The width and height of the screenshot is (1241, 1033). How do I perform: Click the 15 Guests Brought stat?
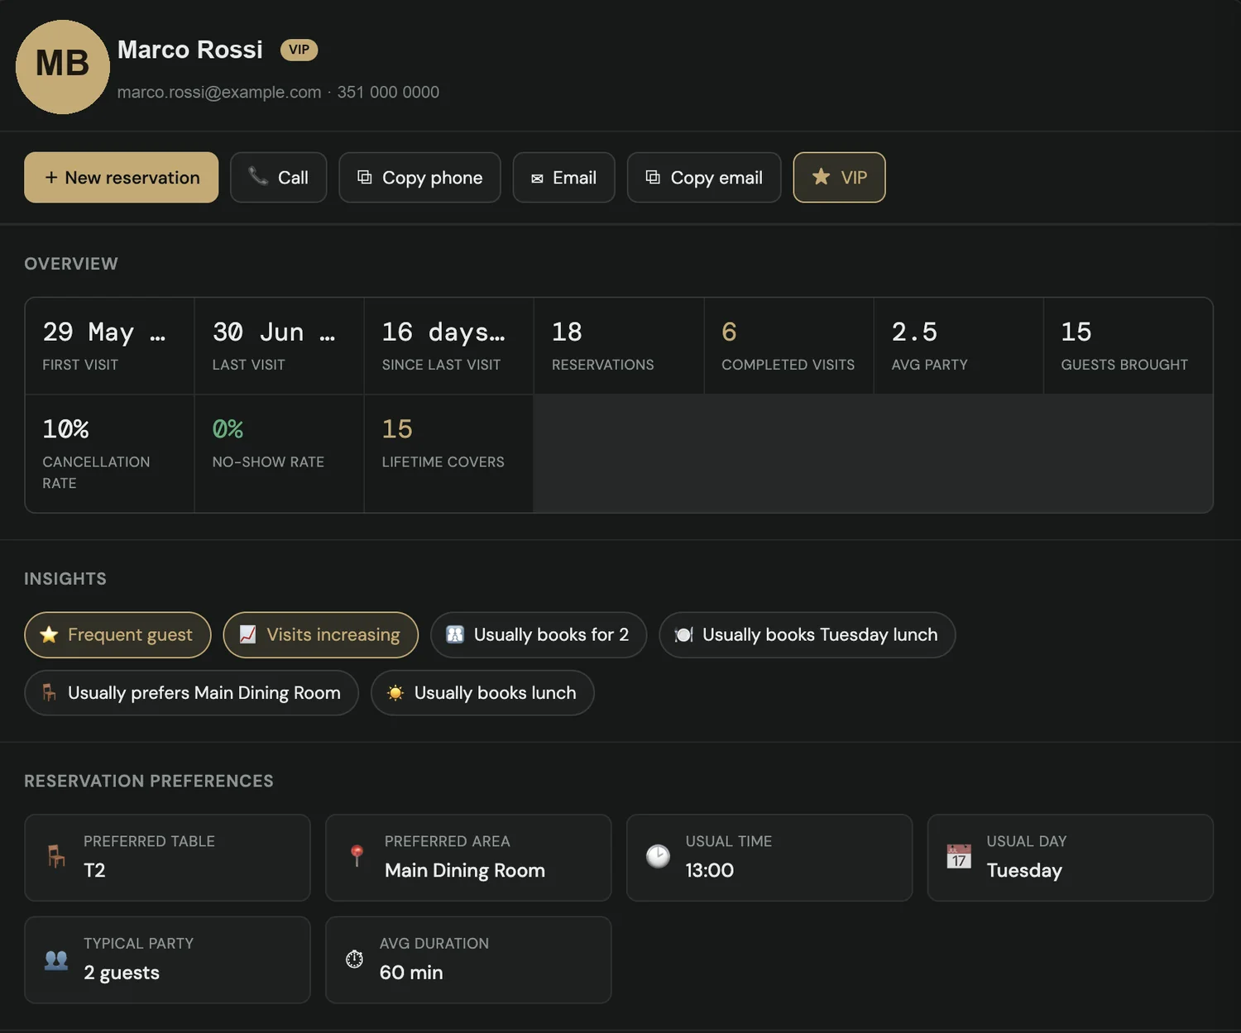tap(1128, 346)
